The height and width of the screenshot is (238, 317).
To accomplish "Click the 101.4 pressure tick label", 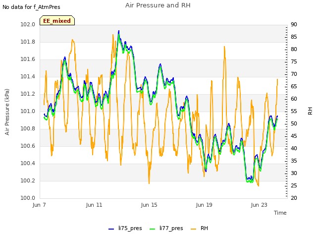I will click(x=28, y=76).
